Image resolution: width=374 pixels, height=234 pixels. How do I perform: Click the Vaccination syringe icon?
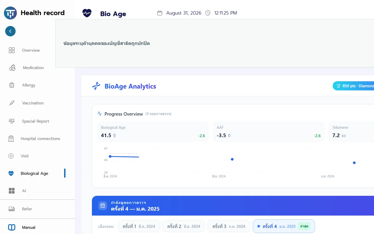12,103
